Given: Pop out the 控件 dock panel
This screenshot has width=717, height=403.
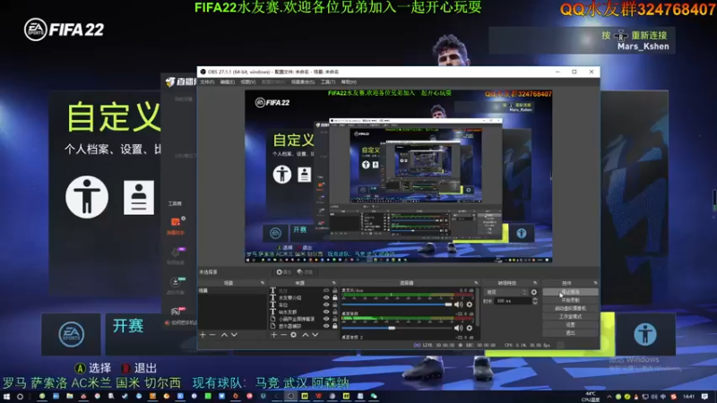Looking at the screenshot, I should (x=595, y=283).
